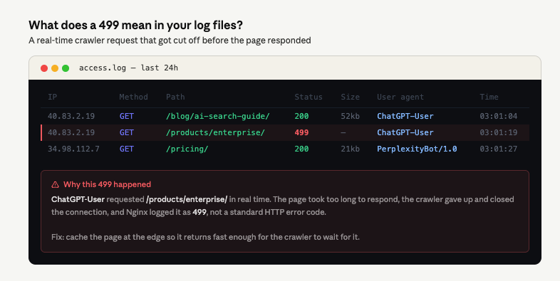Click the PerplexityBot/1.0 user agent

tap(417, 149)
